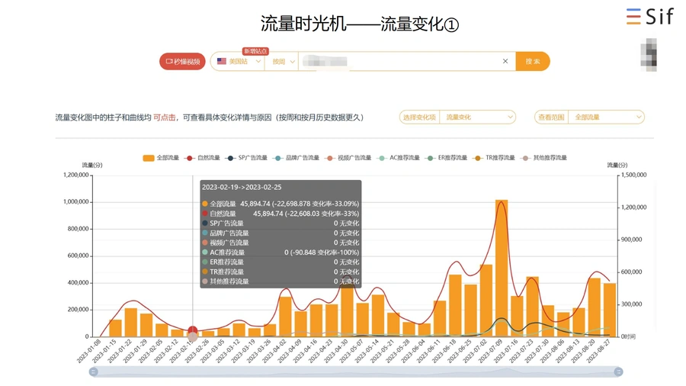Click the 新增站点 badge
Image resolution: width=686 pixels, height=386 pixels.
(255, 51)
